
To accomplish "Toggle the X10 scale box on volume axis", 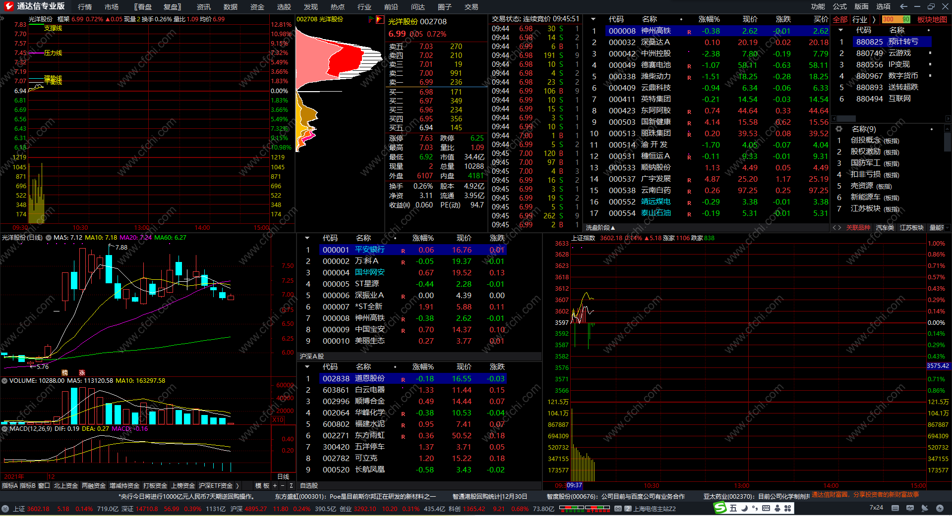I will tap(278, 420).
